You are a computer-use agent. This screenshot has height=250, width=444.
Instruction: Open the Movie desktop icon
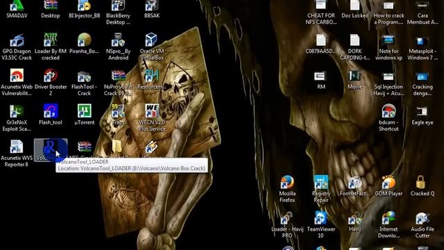coord(355,76)
